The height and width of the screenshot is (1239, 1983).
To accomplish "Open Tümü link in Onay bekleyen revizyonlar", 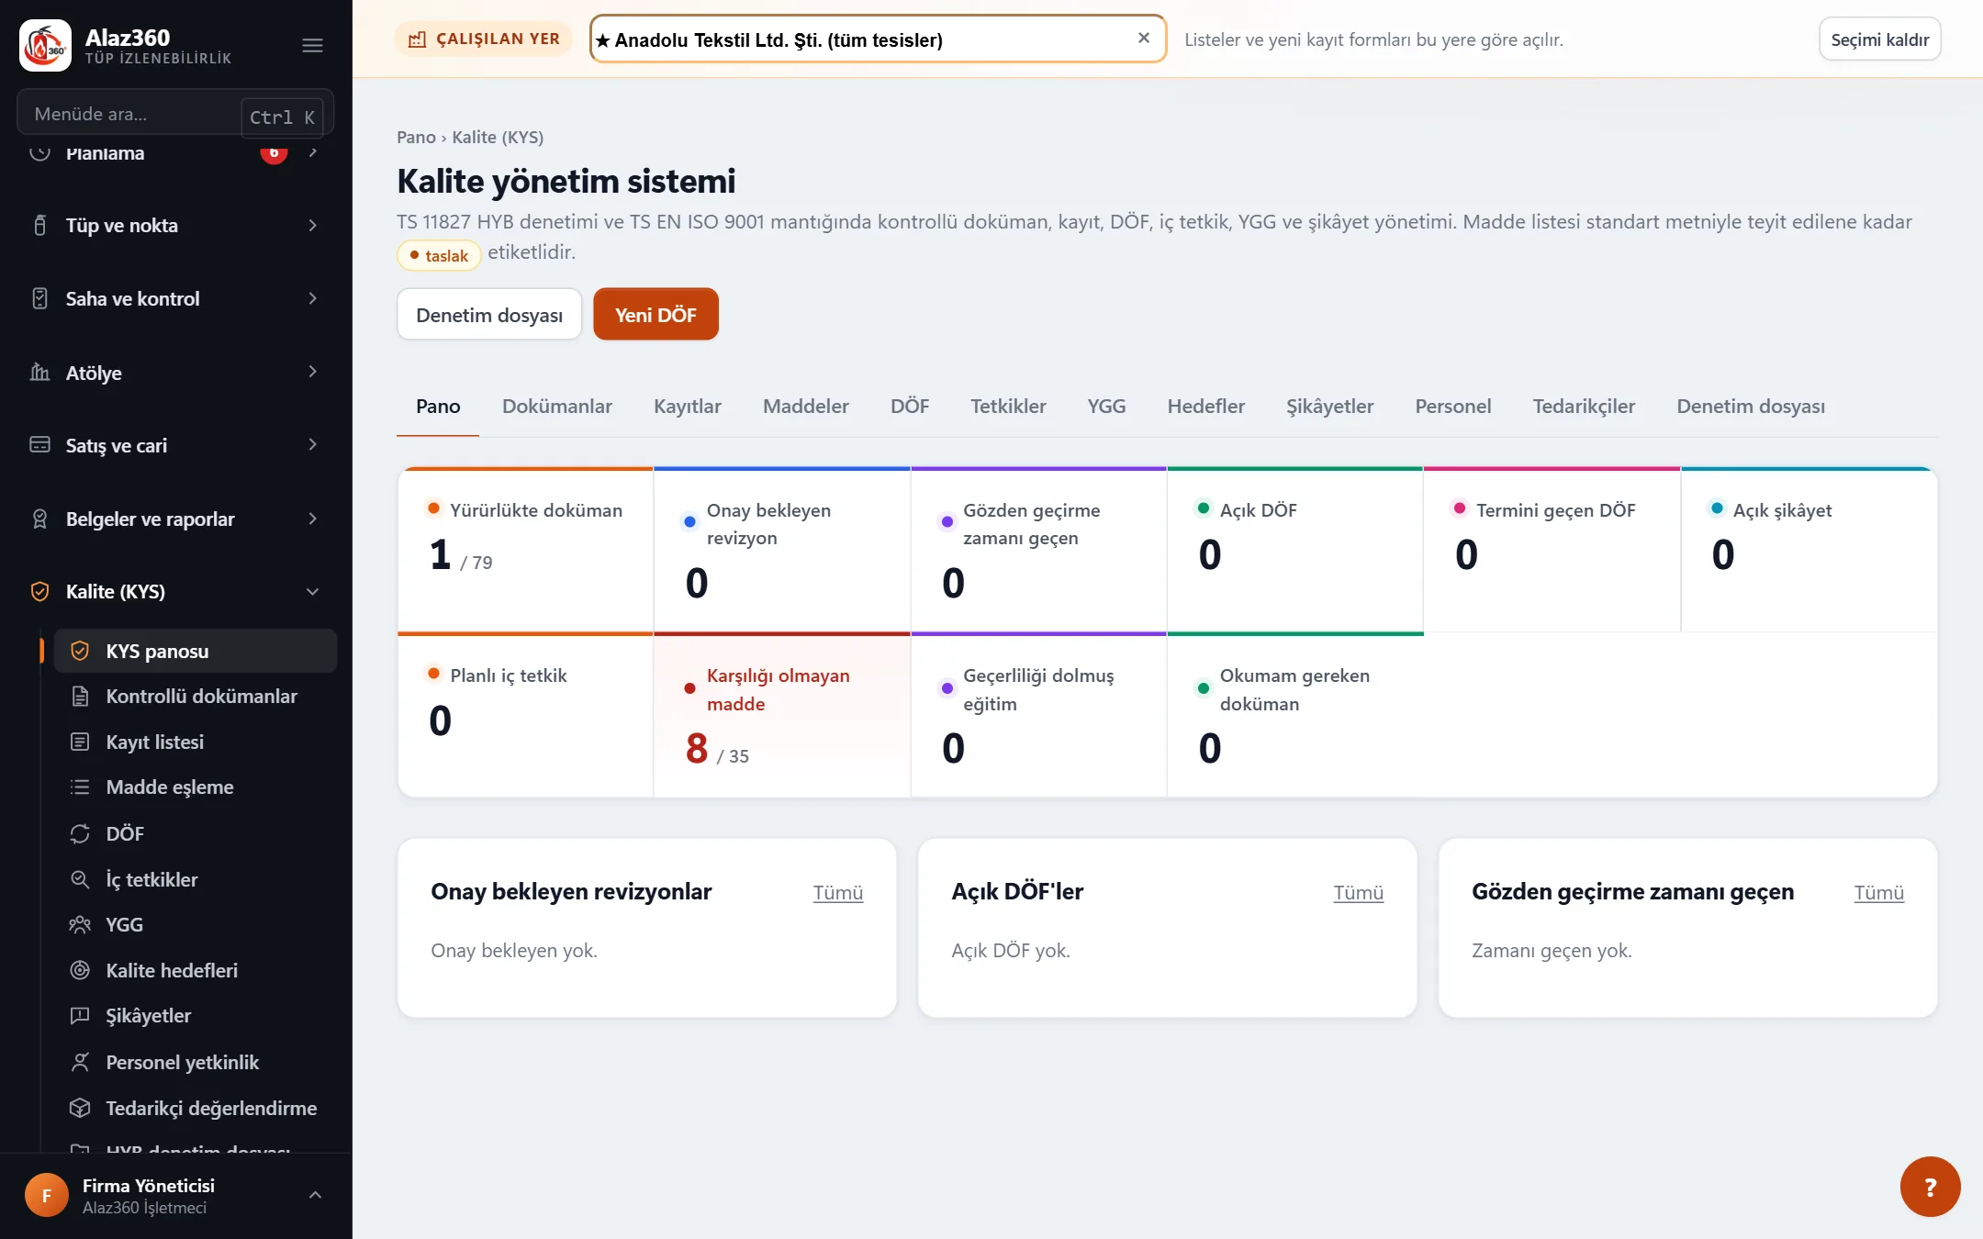I will point(837,892).
